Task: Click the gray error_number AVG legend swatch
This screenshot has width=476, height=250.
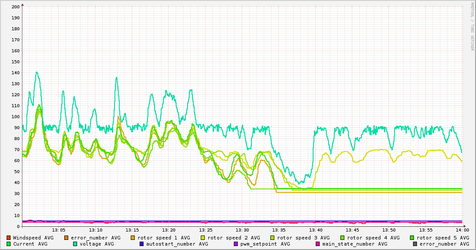Action: click(415, 244)
